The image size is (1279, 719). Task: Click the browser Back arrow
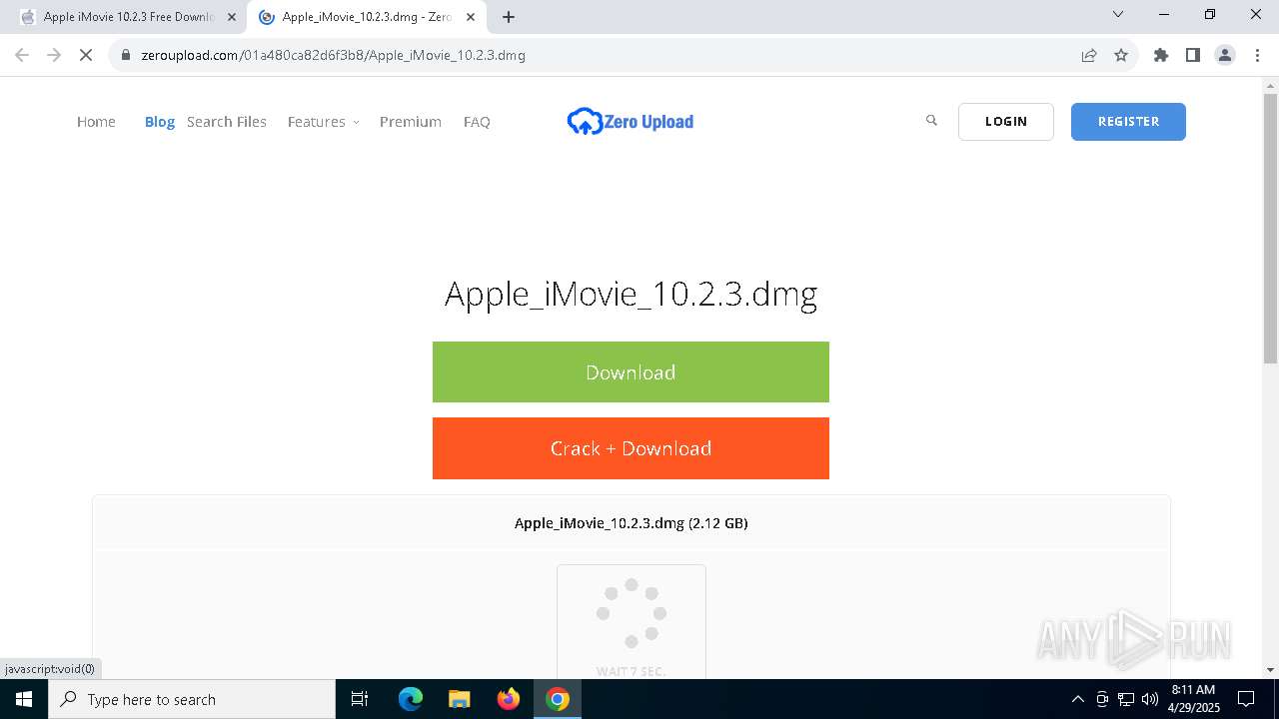coord(22,55)
